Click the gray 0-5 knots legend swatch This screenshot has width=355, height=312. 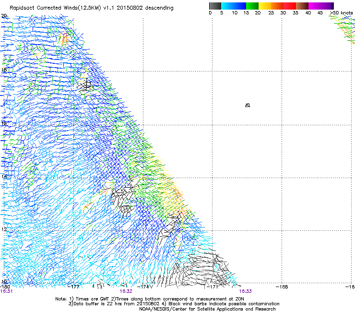point(215,6)
